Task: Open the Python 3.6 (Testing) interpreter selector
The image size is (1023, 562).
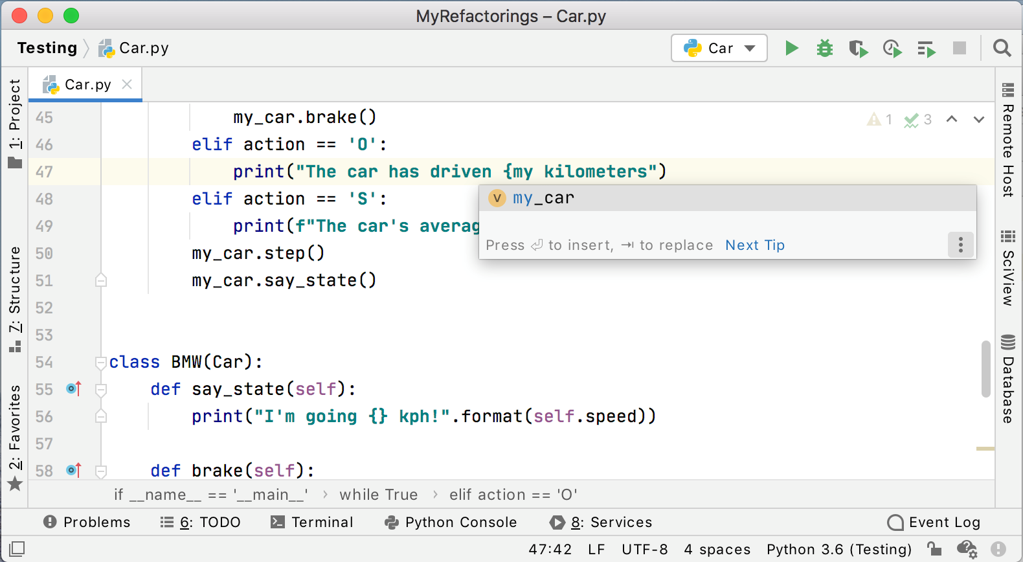Action: [x=838, y=550]
